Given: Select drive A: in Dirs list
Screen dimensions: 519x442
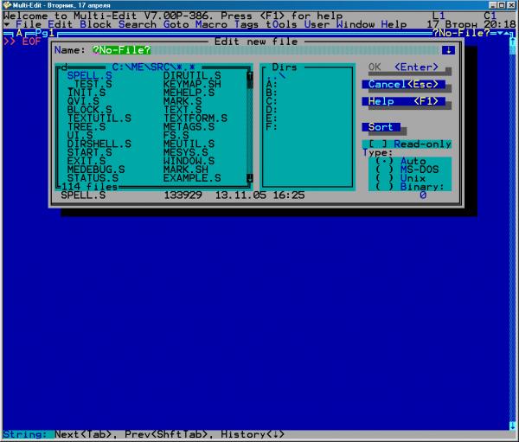Looking at the screenshot, I should (x=272, y=84).
